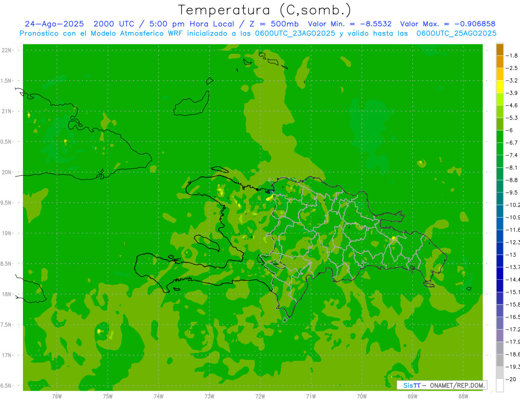Click the -3.9 color bar label
Viewport: 520px width, 402px height.
click(512, 93)
